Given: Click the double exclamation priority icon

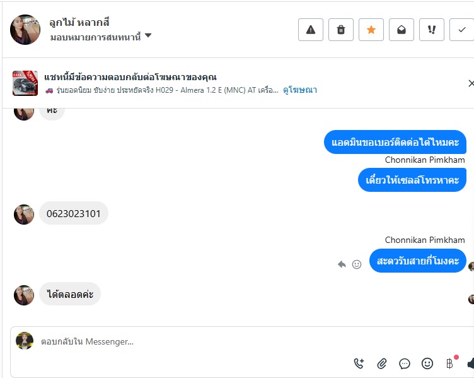Looking at the screenshot, I should click(x=431, y=30).
